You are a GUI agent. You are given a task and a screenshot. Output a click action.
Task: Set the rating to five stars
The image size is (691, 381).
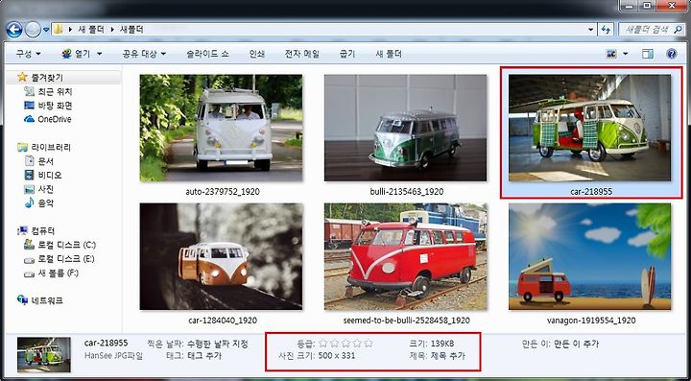coord(369,344)
